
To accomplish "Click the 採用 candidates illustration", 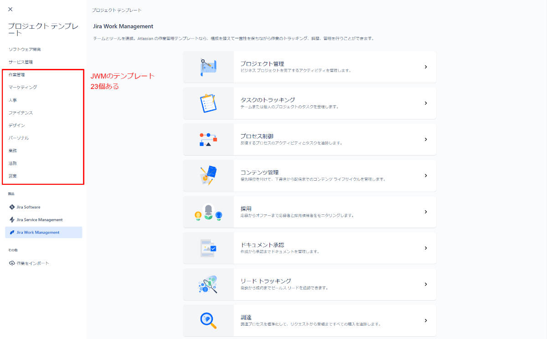I will (208, 212).
